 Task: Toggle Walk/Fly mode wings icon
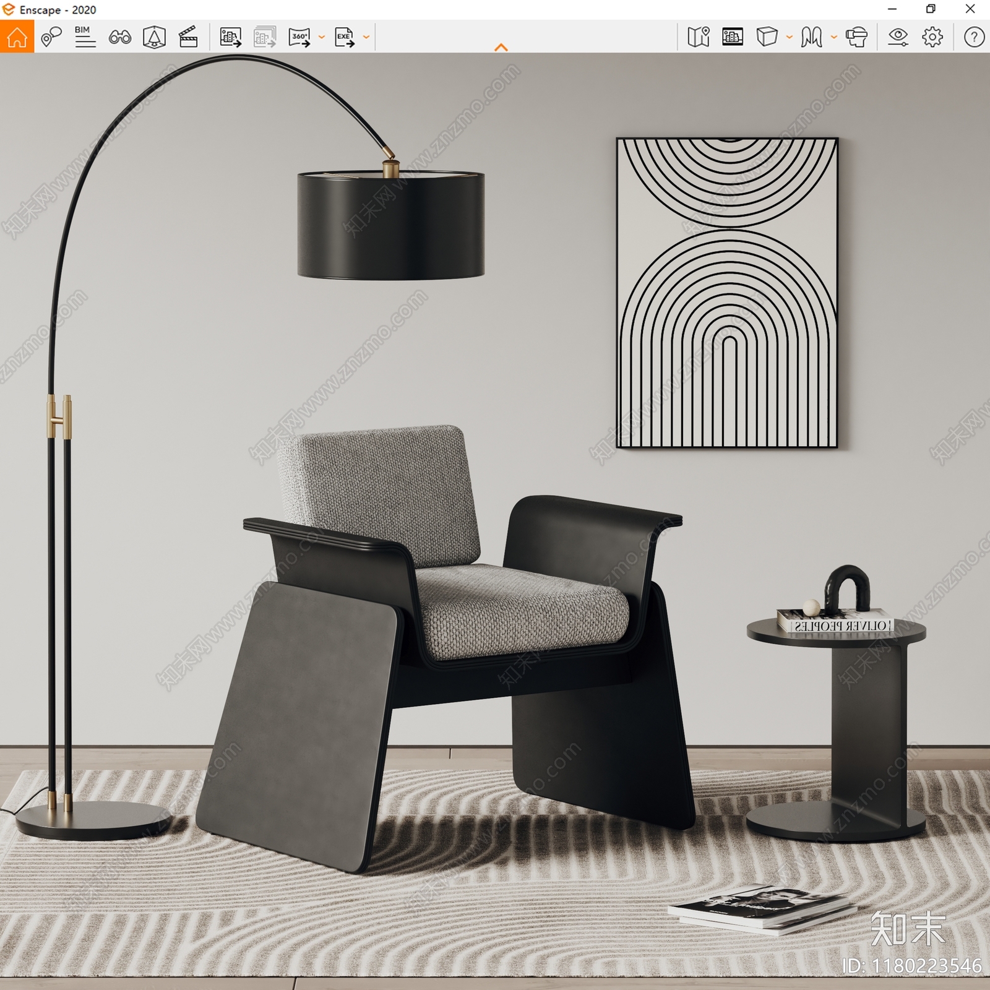tap(811, 37)
